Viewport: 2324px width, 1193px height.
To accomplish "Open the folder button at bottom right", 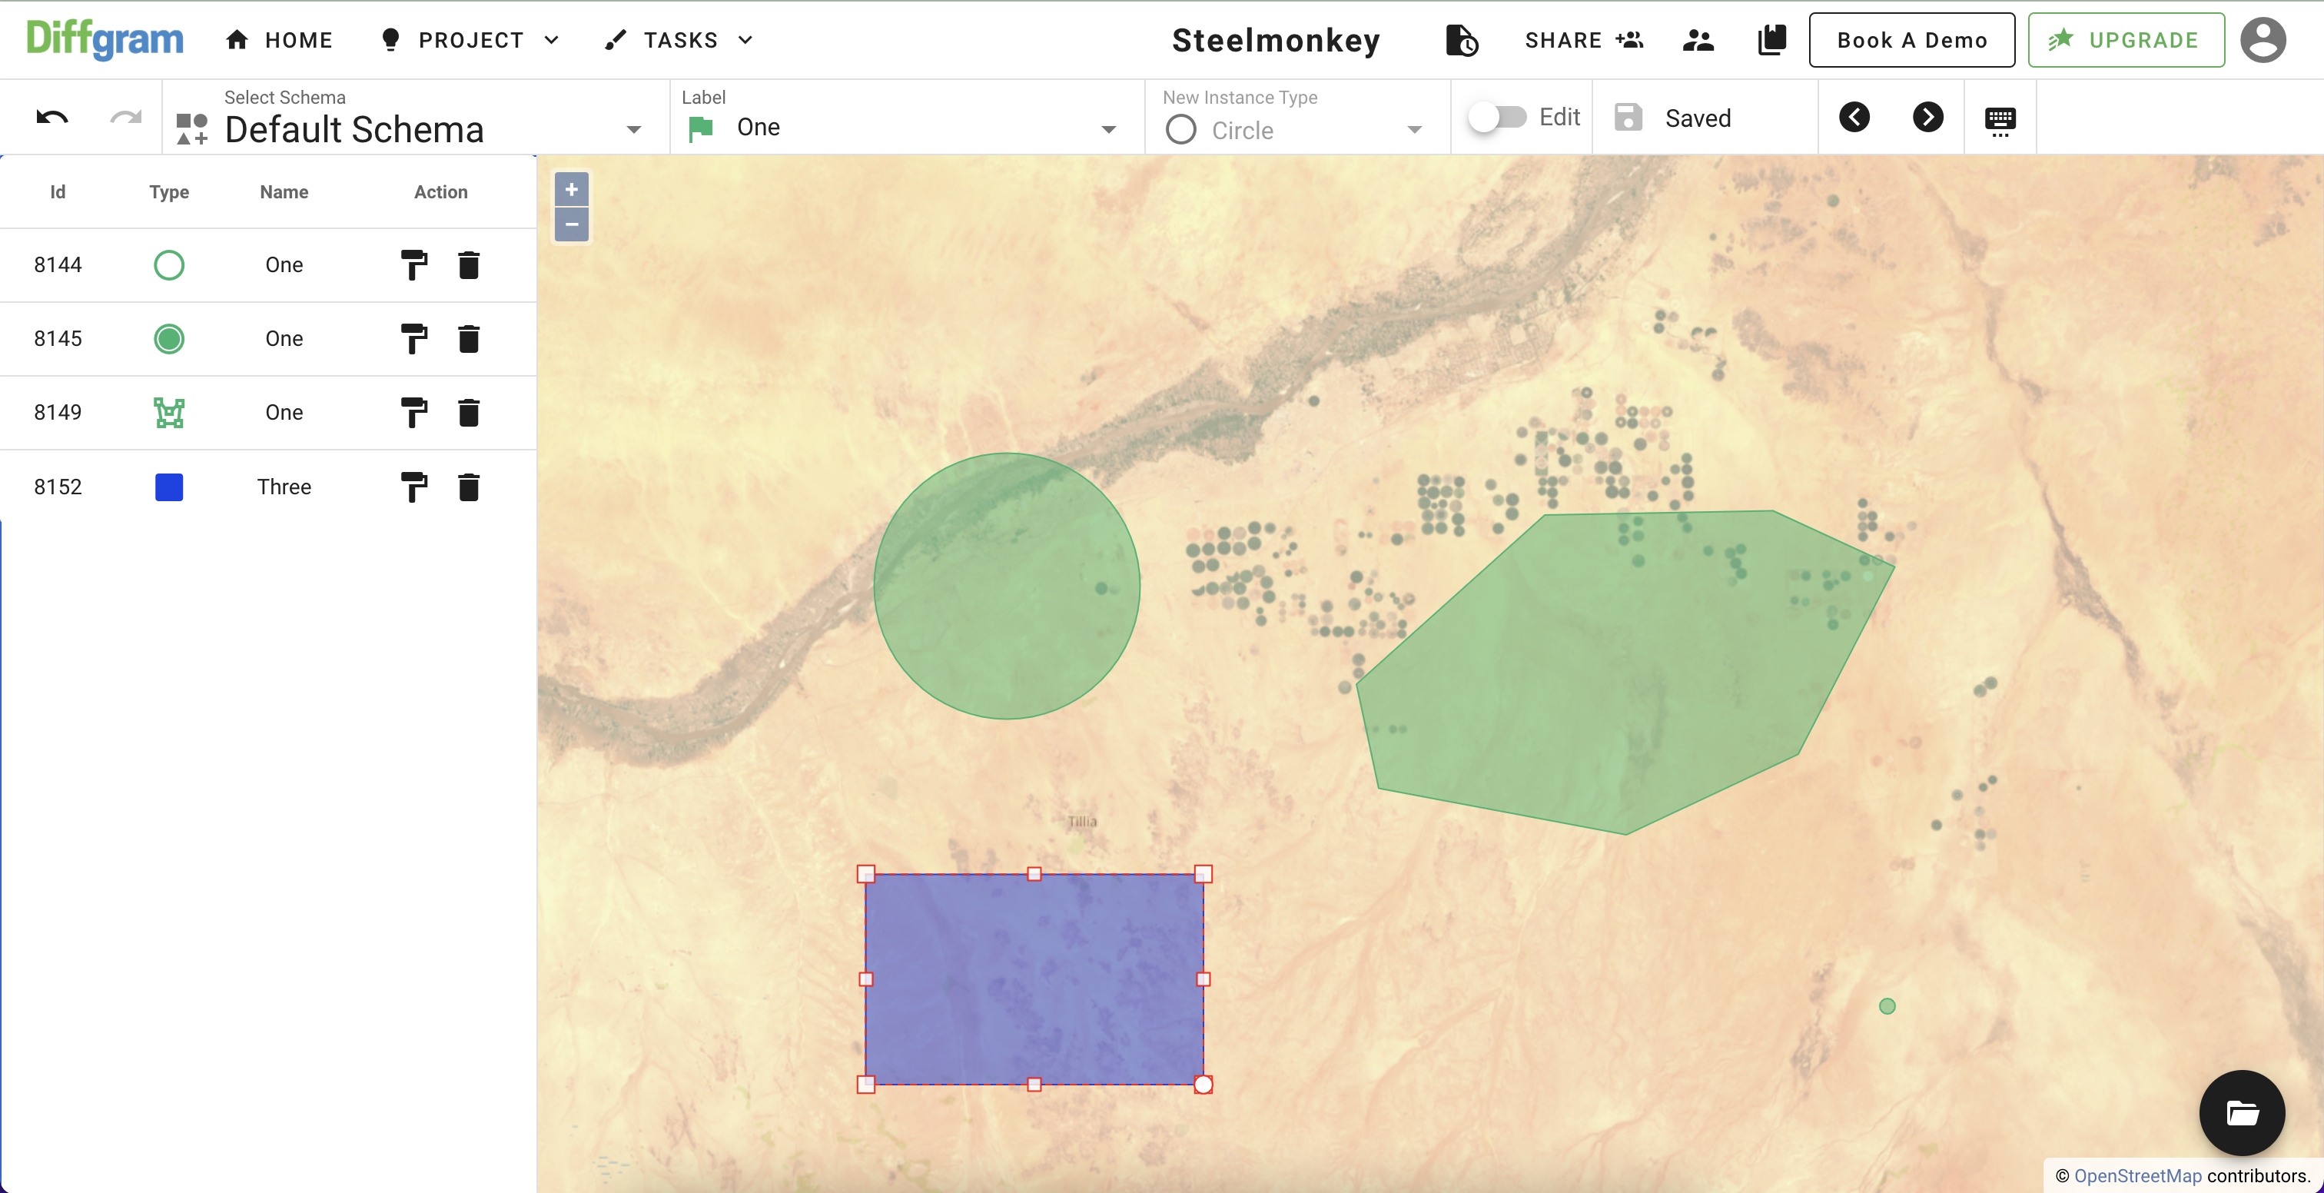I will click(2241, 1113).
